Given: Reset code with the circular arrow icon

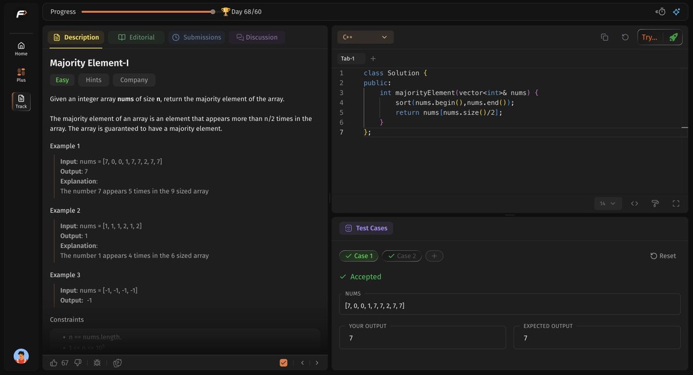Looking at the screenshot, I should click(625, 37).
